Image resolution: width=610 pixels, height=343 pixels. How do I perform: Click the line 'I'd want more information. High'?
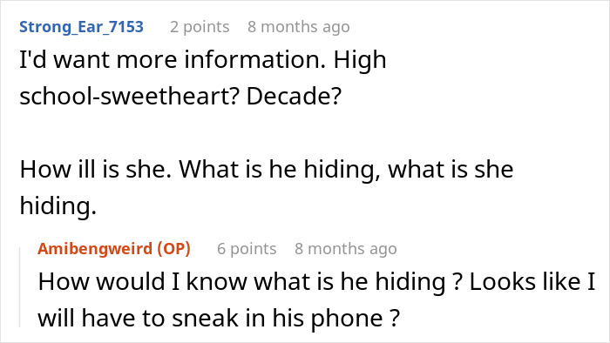click(x=203, y=60)
